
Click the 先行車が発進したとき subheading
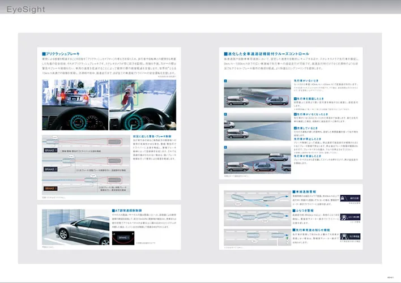(x=308, y=156)
